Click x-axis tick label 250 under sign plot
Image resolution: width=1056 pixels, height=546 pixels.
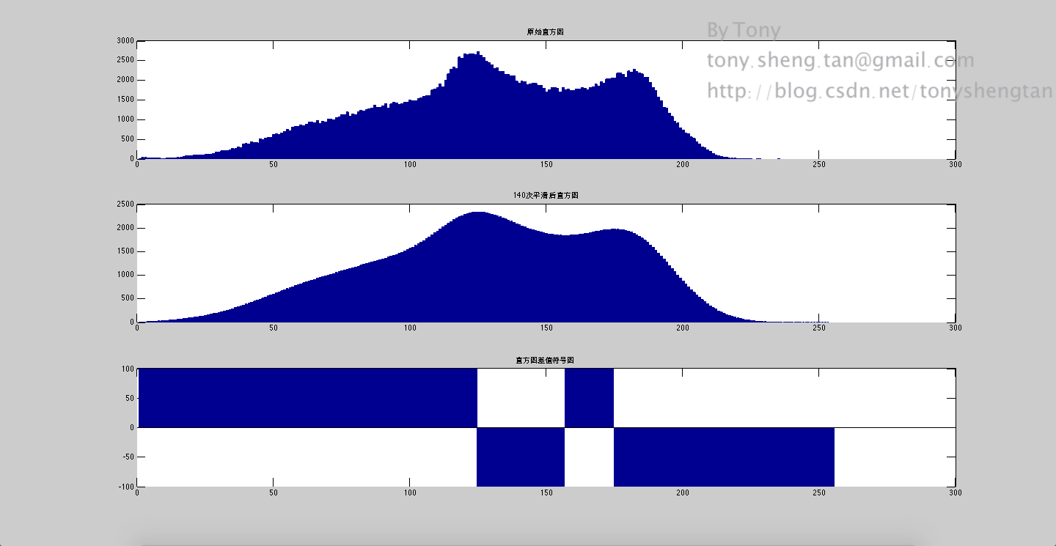(x=819, y=493)
